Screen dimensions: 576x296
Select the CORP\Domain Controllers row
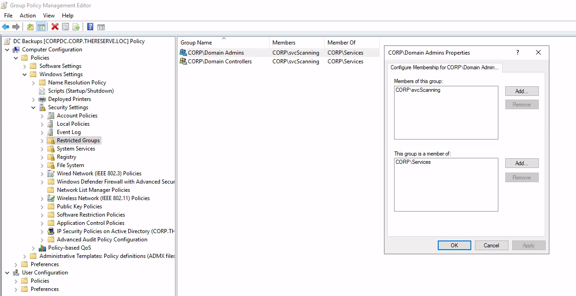220,61
